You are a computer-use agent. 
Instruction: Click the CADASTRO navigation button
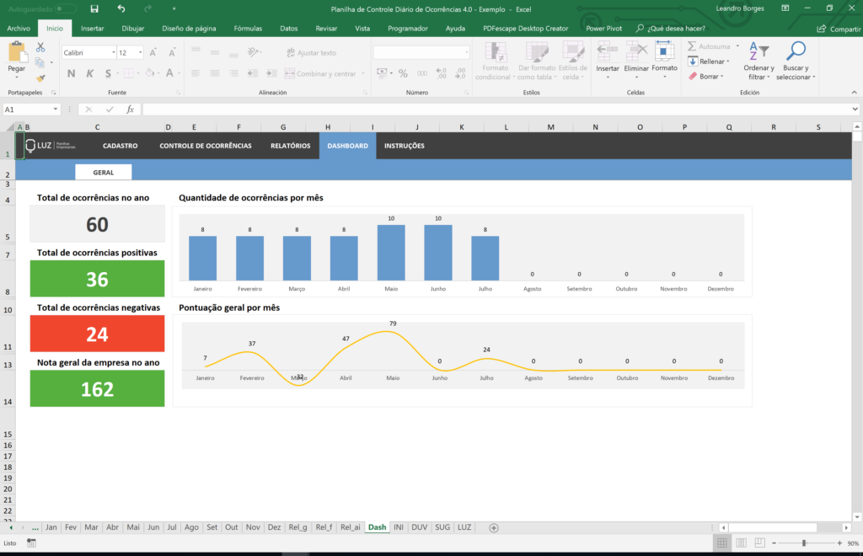(x=120, y=146)
